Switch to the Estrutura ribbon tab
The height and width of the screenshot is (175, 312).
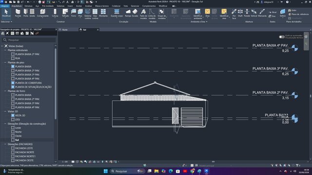click(x=28, y=6)
